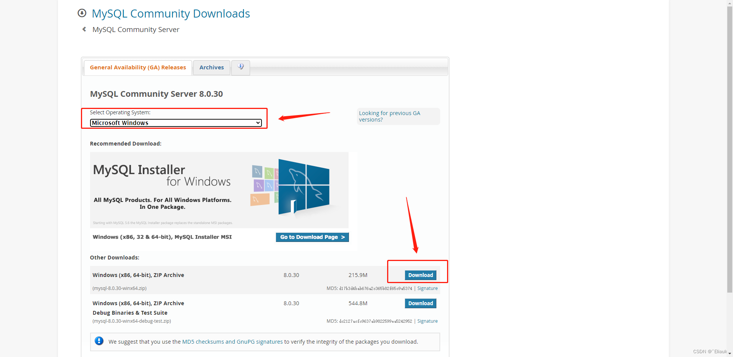Click the Go to Download Page button

312,237
